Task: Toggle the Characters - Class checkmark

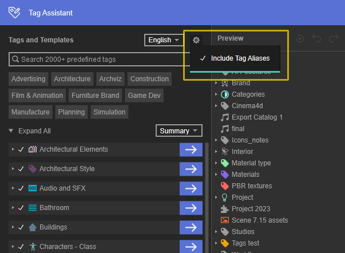Action: click(21, 247)
